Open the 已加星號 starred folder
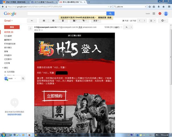The image size is (172, 137). pyautogui.click(x=8, y=36)
